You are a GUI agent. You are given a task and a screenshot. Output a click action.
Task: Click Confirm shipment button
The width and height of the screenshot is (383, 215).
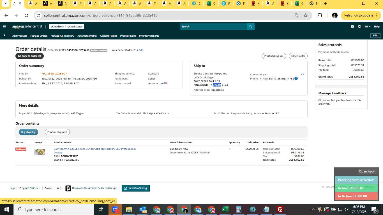pyautogui.click(x=57, y=132)
